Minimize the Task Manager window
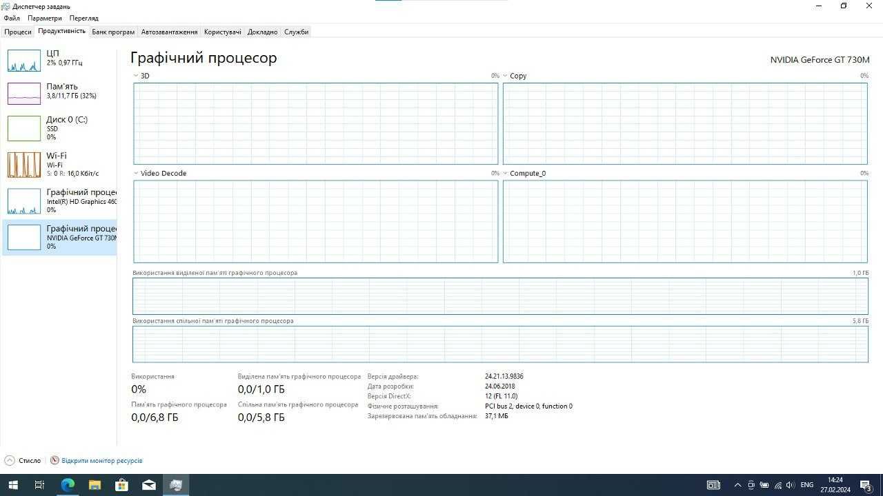This screenshot has width=883, height=496. click(x=818, y=6)
